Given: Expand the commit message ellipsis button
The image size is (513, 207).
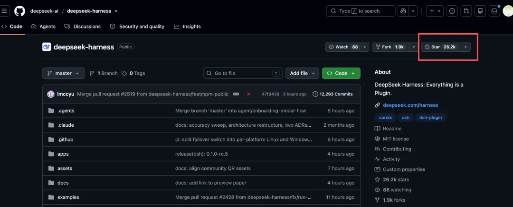Looking at the screenshot, I should click(x=236, y=94).
